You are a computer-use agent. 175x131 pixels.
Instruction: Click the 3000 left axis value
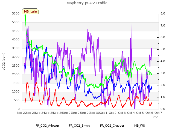pyautogui.click(x=16, y=57)
